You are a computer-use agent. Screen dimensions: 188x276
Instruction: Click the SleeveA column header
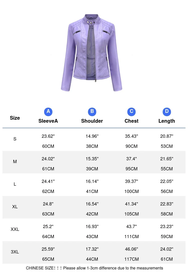coord(48,121)
